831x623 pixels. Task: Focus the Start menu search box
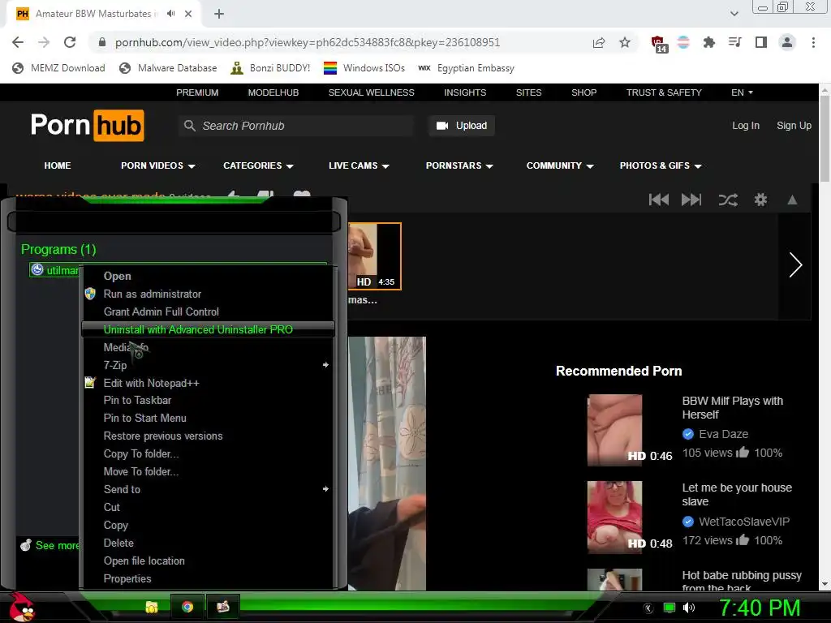[x=174, y=221]
